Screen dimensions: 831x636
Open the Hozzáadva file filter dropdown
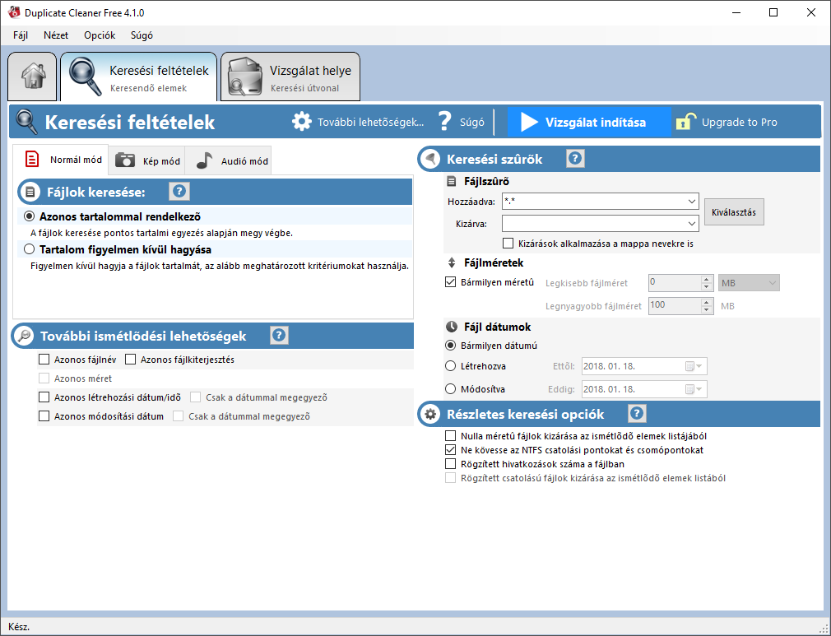(689, 201)
